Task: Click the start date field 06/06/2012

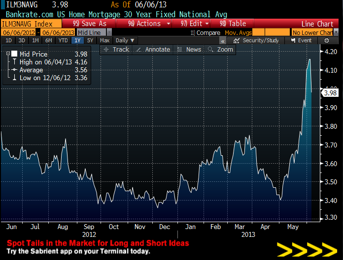Action: (18, 32)
